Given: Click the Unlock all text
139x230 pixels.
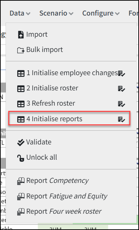Looking at the screenshot, I should 42,157.
